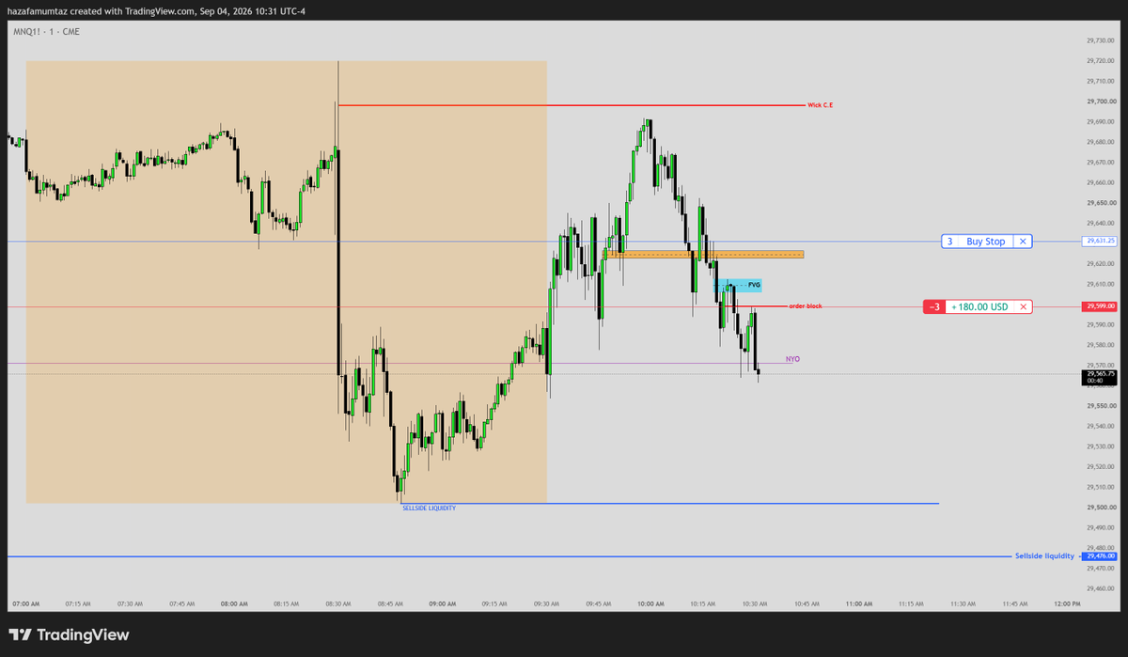Click the 29,631.25 order price tag
The height and width of the screenshot is (657, 1128).
click(1100, 242)
